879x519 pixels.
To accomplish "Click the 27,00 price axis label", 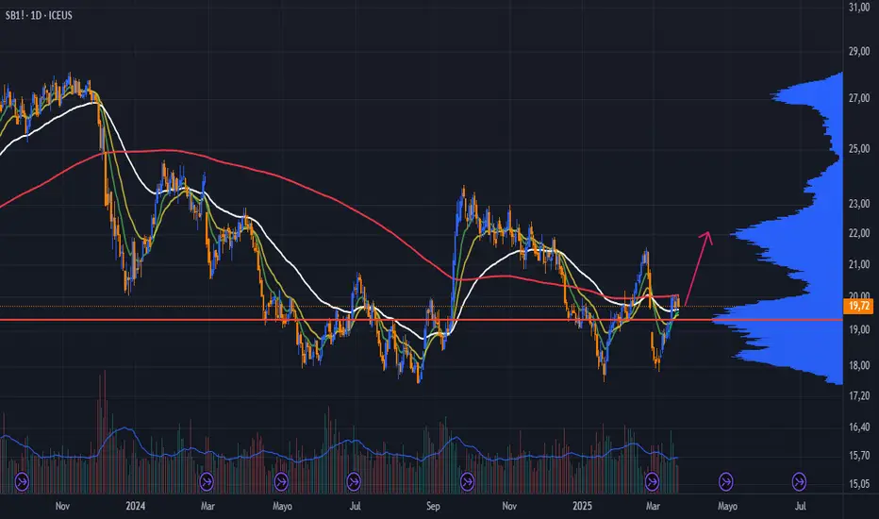I will pos(859,98).
